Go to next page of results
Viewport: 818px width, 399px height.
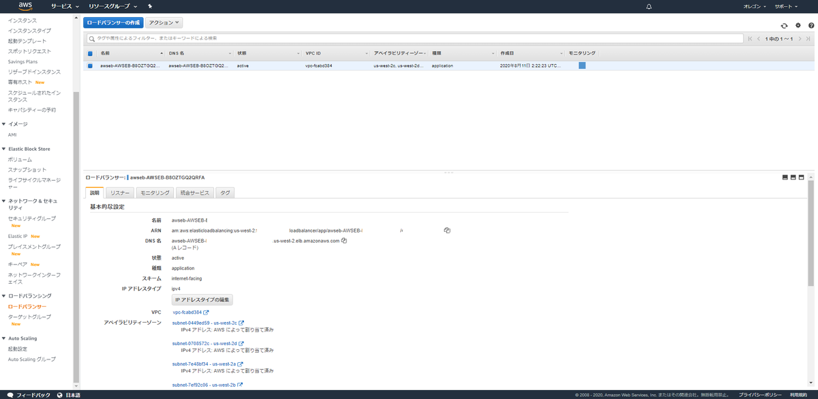coord(799,39)
